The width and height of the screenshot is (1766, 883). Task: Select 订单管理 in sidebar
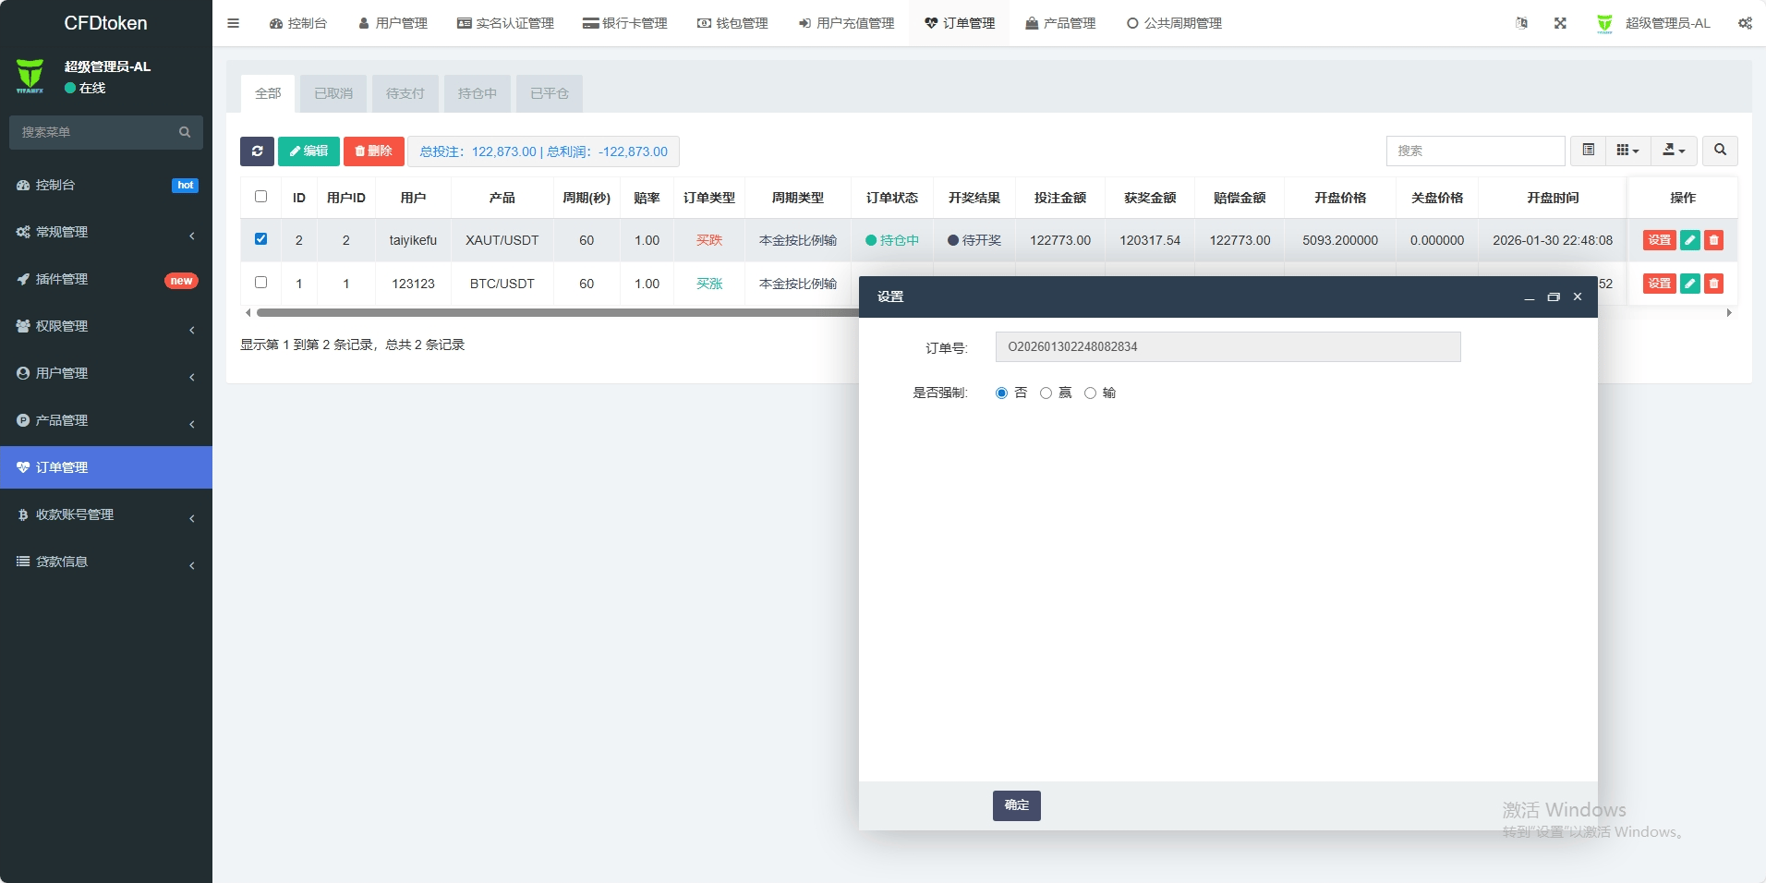106,467
